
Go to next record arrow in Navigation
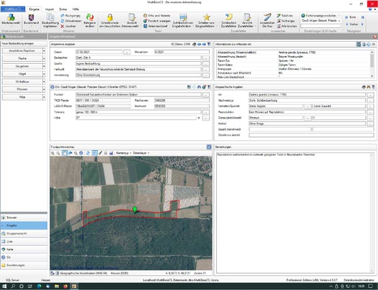(362, 24)
